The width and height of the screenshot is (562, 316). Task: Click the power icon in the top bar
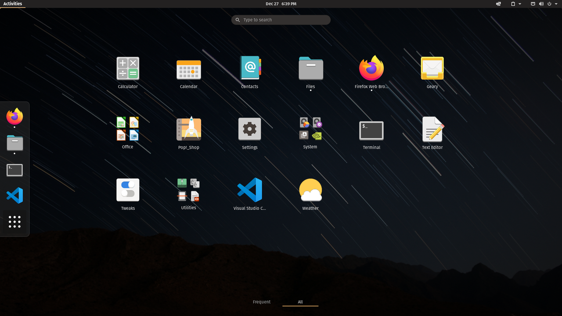point(549,4)
